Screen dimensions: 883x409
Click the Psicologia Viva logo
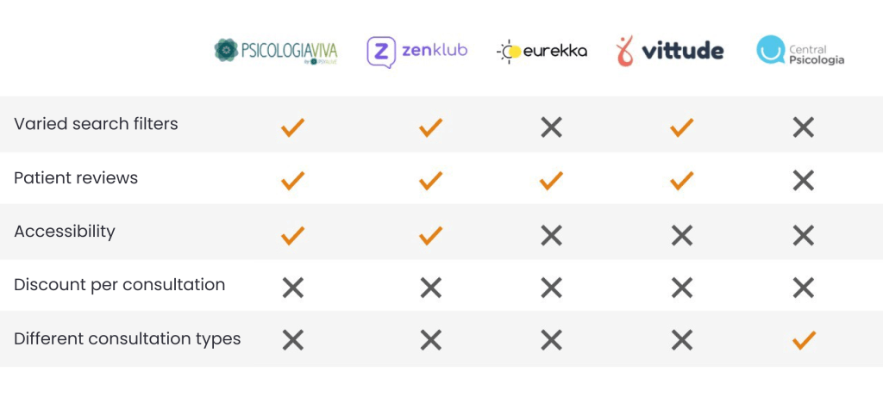pos(275,51)
